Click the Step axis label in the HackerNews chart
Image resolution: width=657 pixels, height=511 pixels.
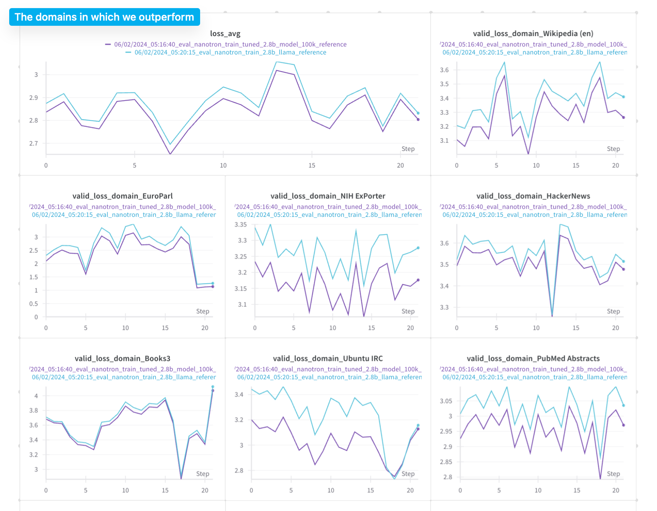pyautogui.click(x=613, y=311)
